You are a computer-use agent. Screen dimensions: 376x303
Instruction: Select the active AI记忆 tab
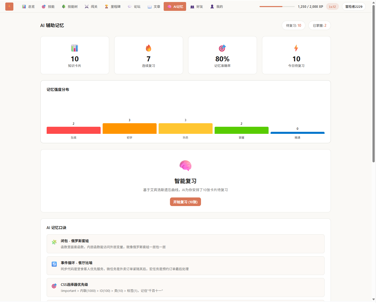pyautogui.click(x=175, y=7)
